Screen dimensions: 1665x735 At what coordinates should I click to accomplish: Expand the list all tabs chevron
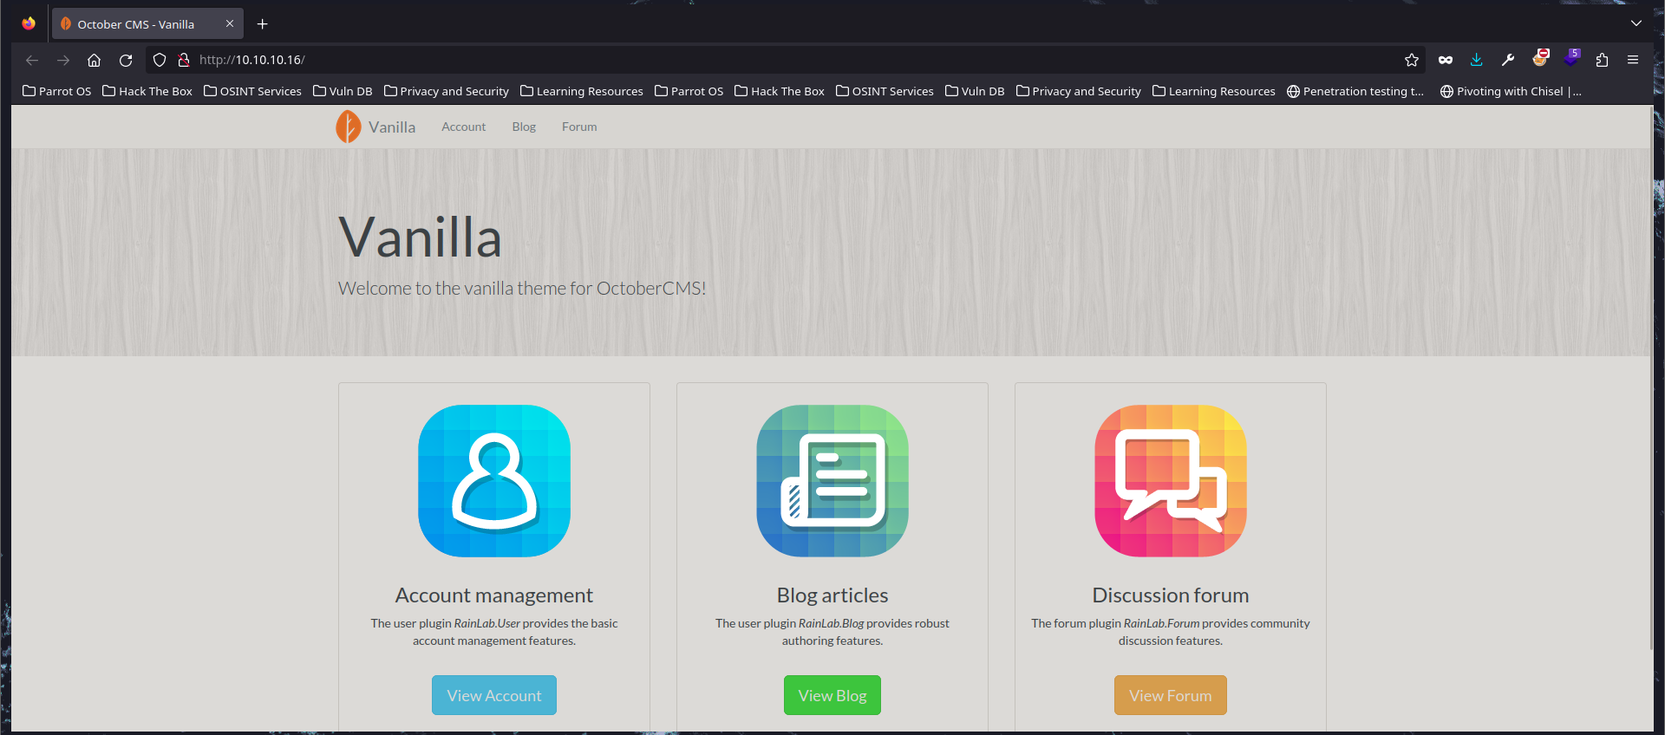[x=1636, y=23]
